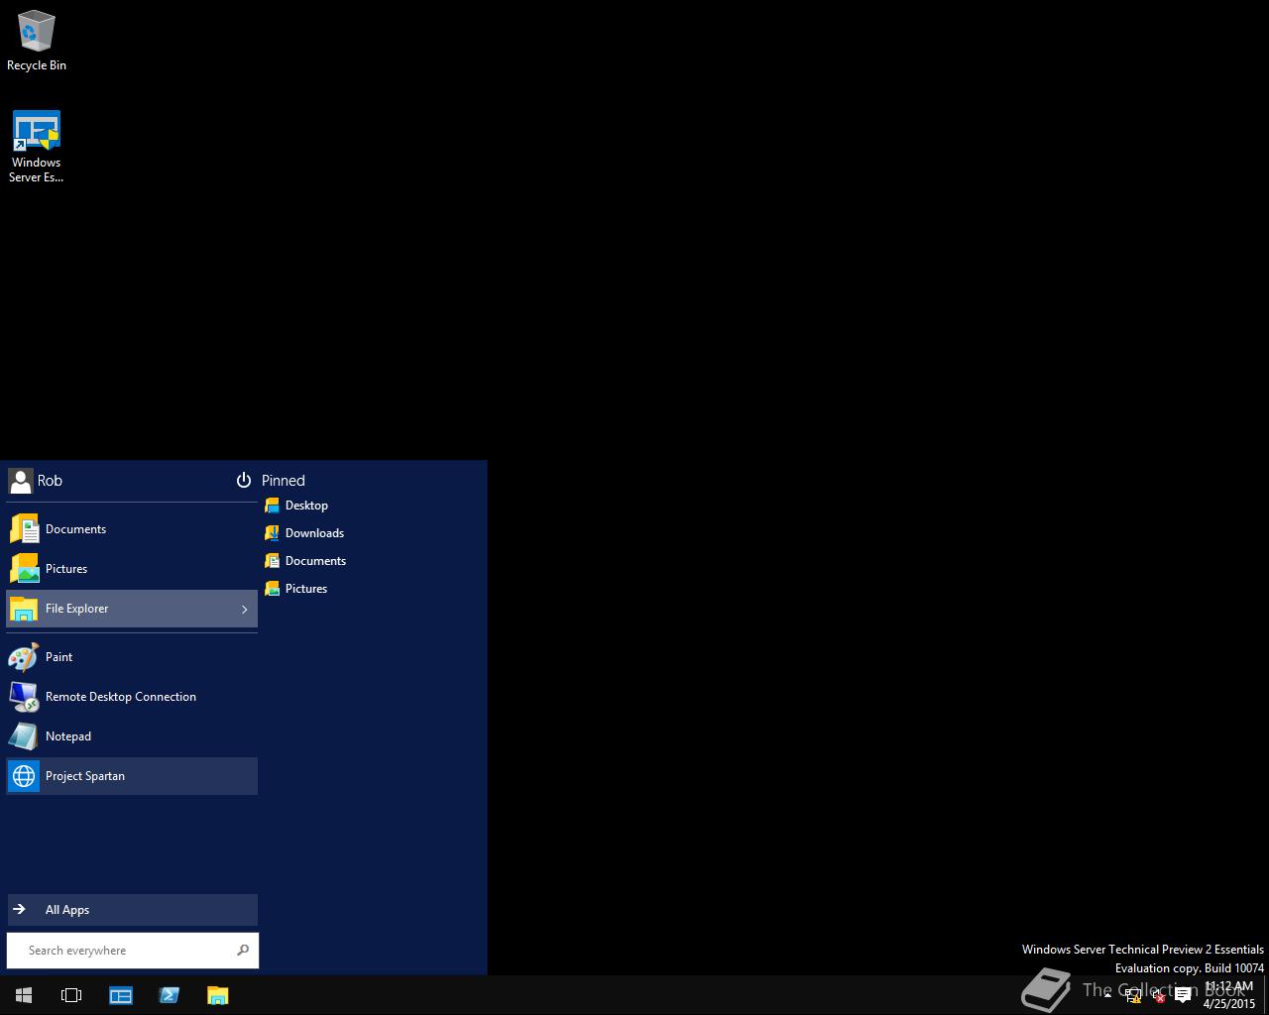This screenshot has width=1269, height=1015.
Task: Open Pictures in Start menu left column
Action: tap(132, 569)
